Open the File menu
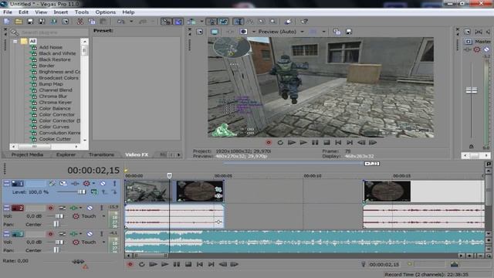This screenshot has width=494, height=278. tap(8, 12)
